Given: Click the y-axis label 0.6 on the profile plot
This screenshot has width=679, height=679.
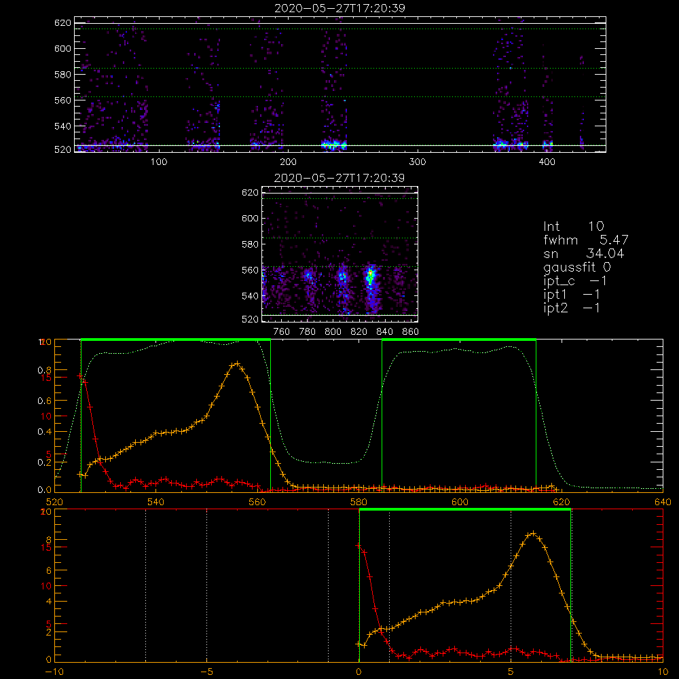Looking at the screenshot, I should [45, 401].
